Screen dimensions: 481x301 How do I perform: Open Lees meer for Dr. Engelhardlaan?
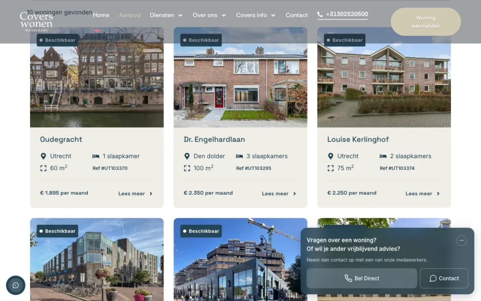[x=279, y=194]
